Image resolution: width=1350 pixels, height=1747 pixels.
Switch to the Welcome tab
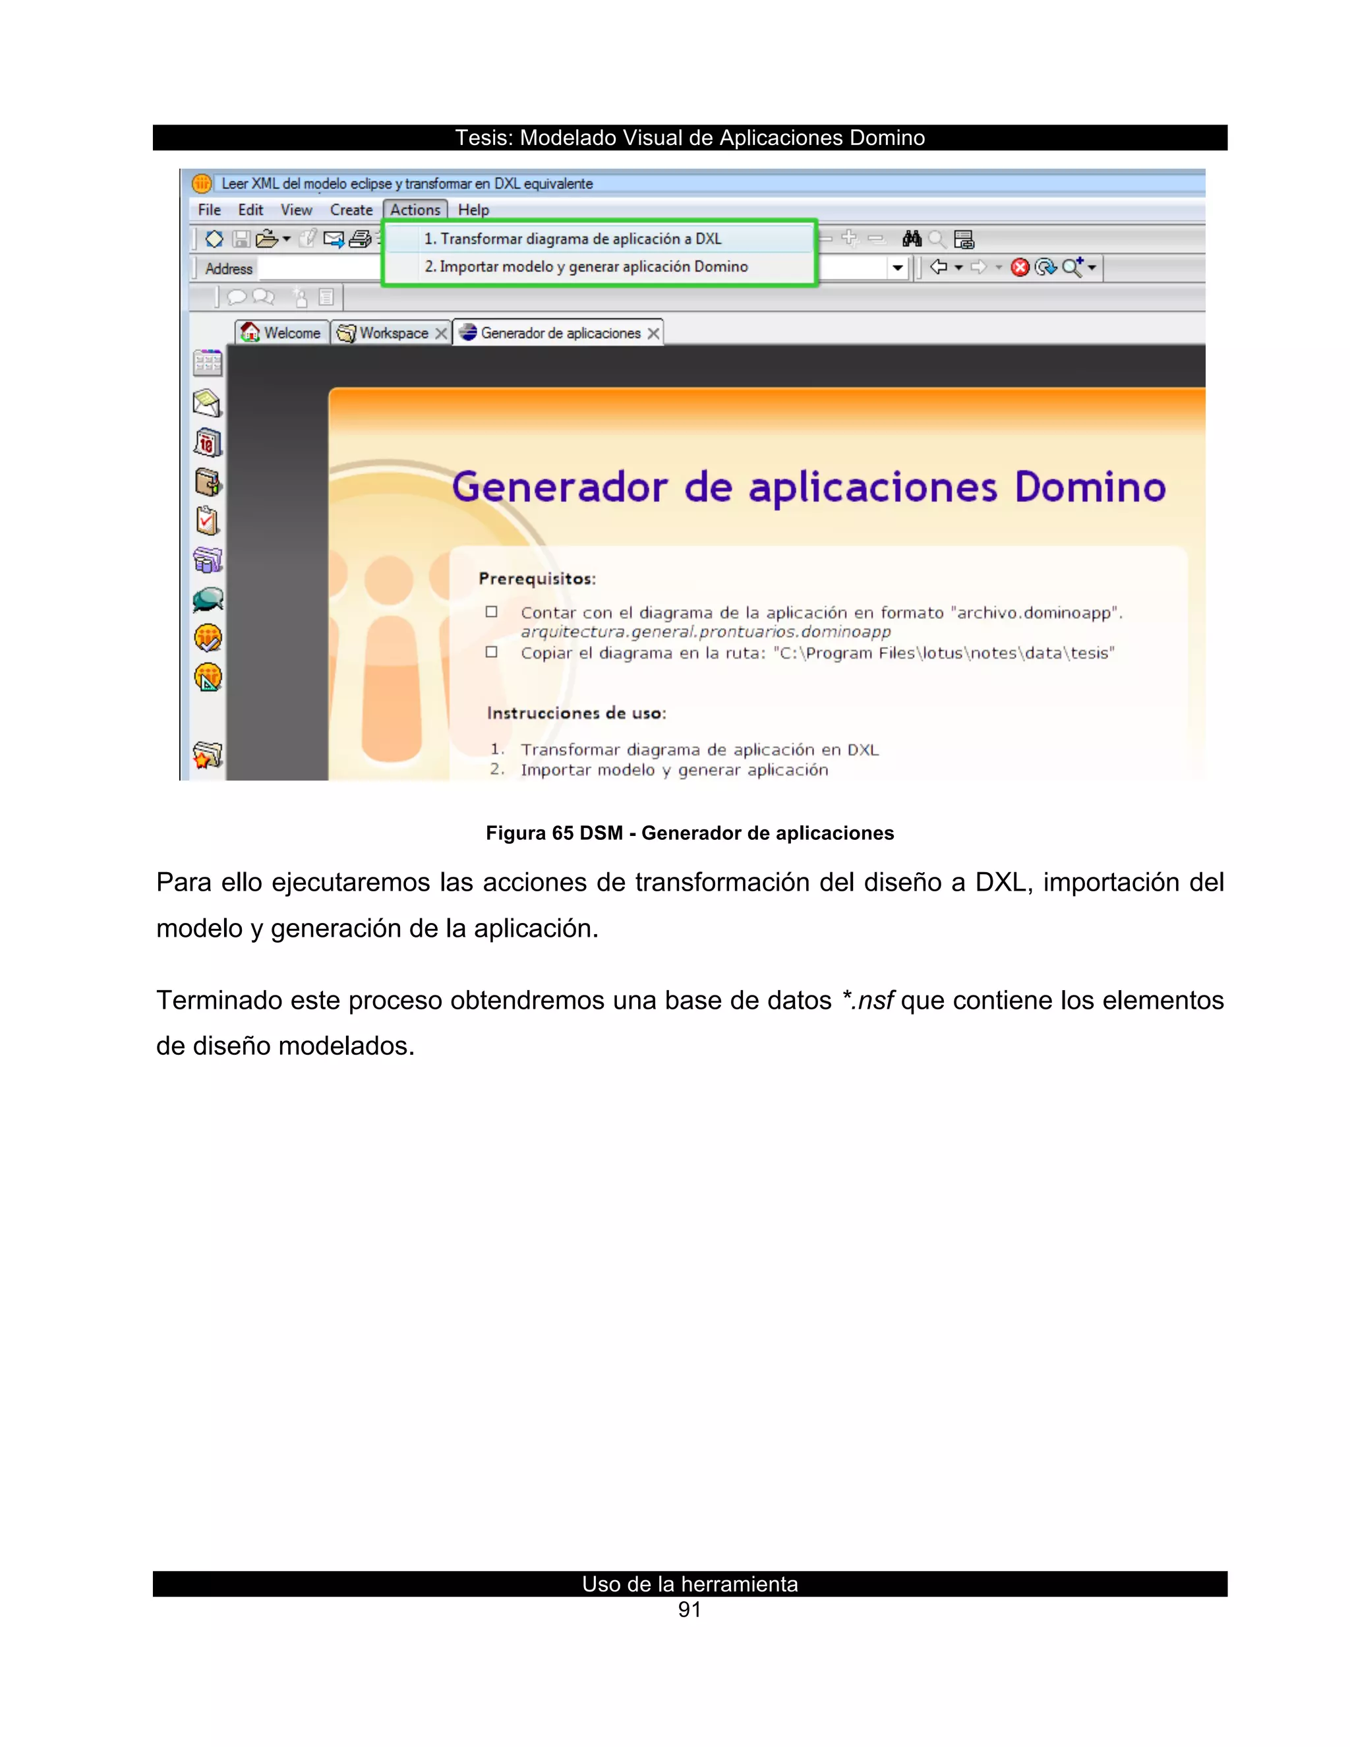pyautogui.click(x=282, y=333)
